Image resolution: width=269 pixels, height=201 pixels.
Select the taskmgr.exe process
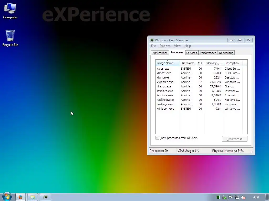point(199,104)
